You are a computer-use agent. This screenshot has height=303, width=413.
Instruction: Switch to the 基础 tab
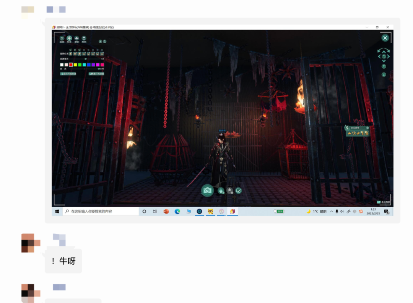(x=62, y=39)
